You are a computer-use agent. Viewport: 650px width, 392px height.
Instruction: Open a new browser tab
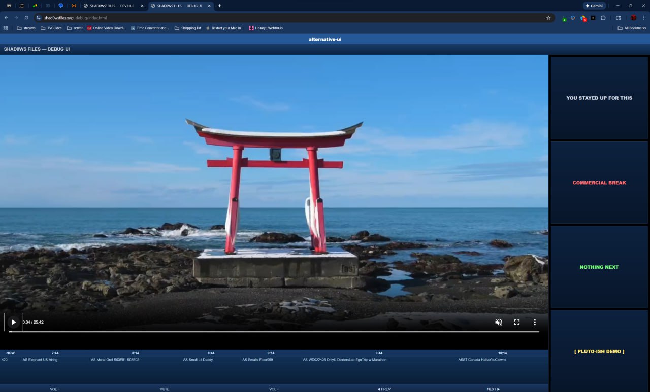tap(219, 6)
